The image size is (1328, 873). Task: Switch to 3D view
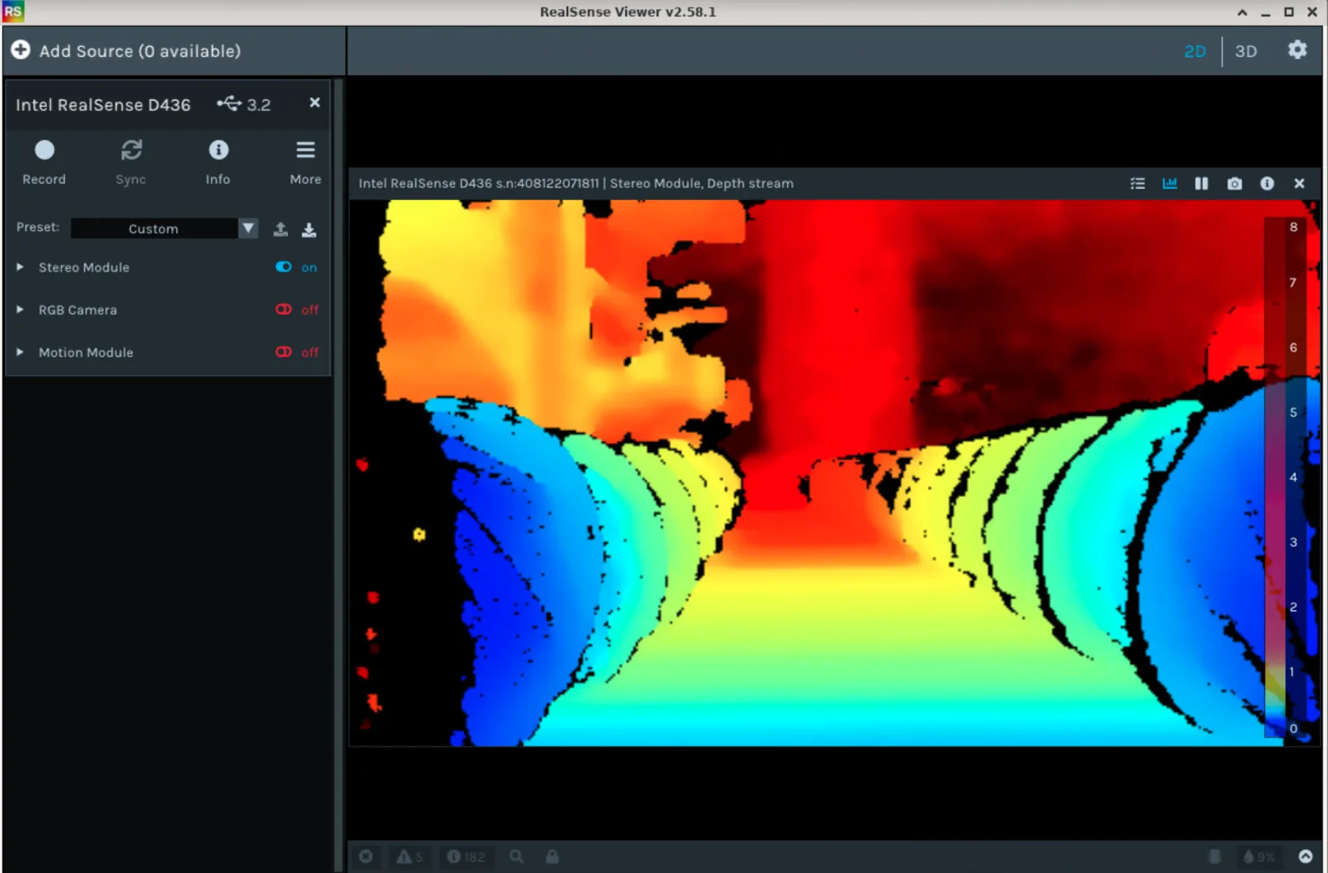[x=1245, y=52]
